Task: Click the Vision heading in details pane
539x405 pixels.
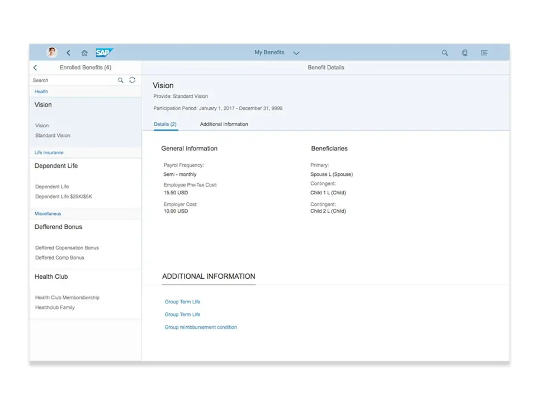Action: point(163,85)
